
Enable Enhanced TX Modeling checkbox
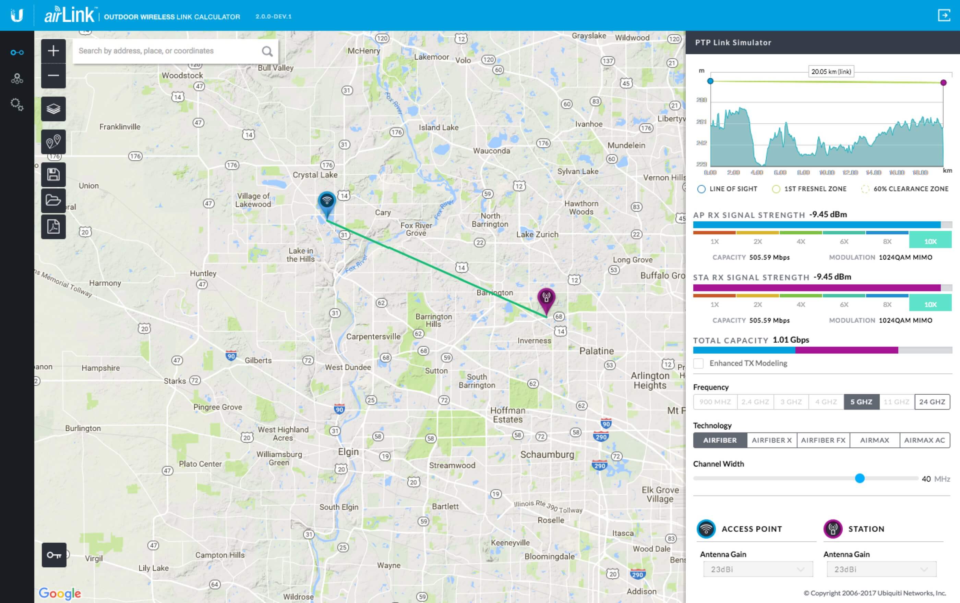[698, 363]
